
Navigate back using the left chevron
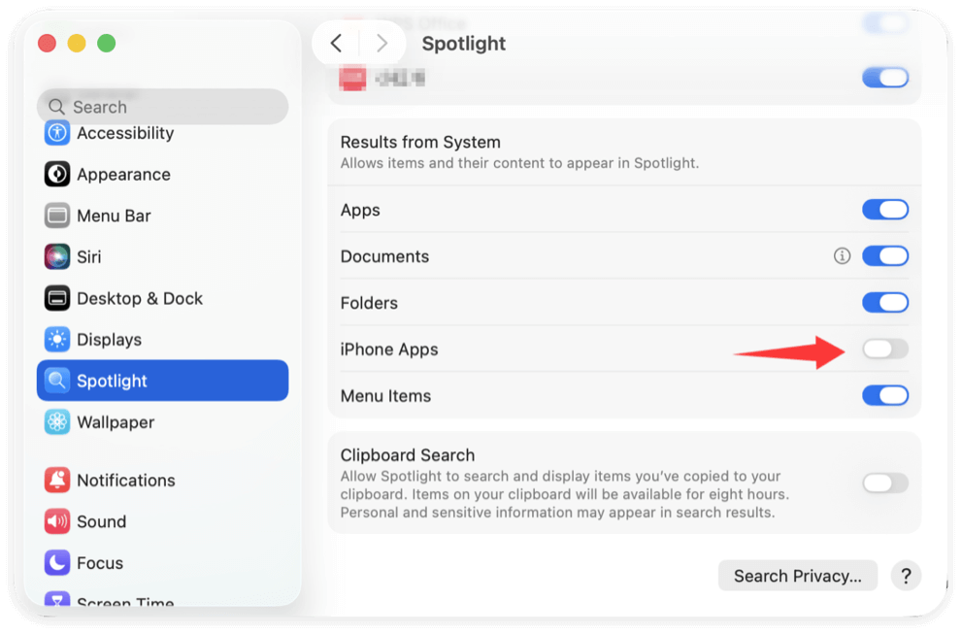tap(337, 43)
